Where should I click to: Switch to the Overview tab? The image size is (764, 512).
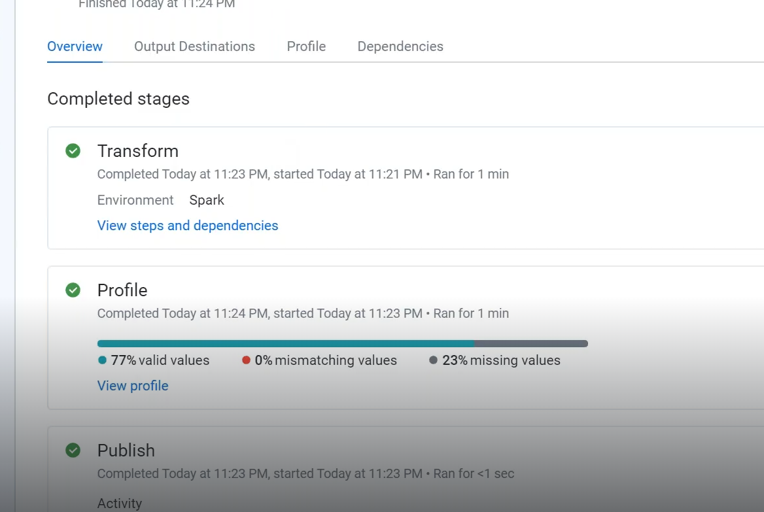click(75, 46)
